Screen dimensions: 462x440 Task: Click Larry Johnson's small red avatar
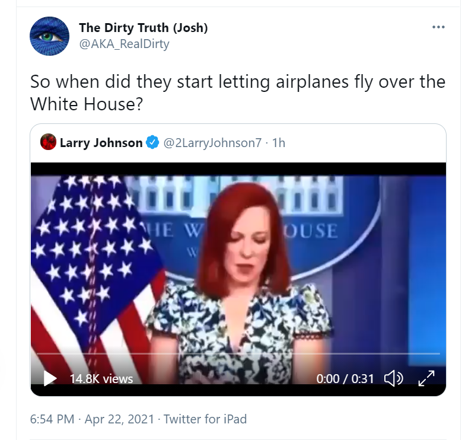click(x=48, y=142)
